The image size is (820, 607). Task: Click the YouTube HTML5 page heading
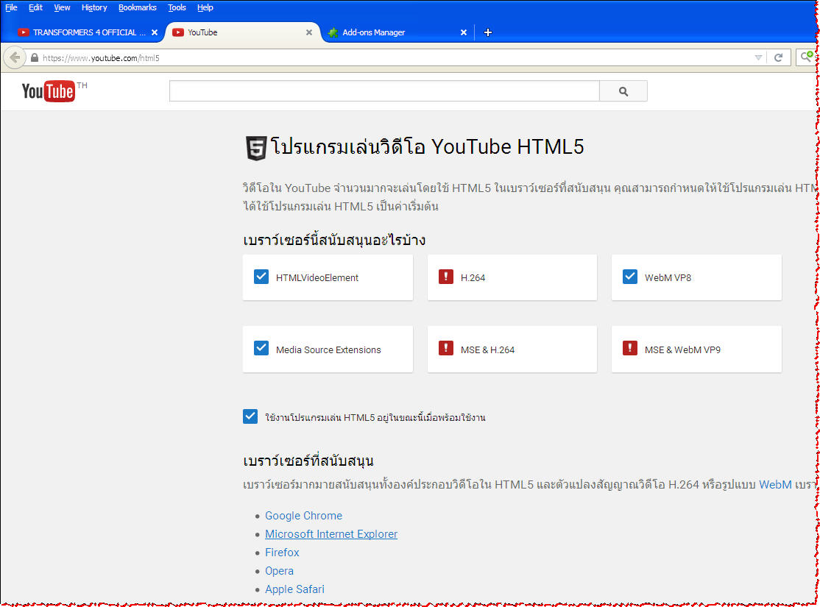pyautogui.click(x=427, y=147)
